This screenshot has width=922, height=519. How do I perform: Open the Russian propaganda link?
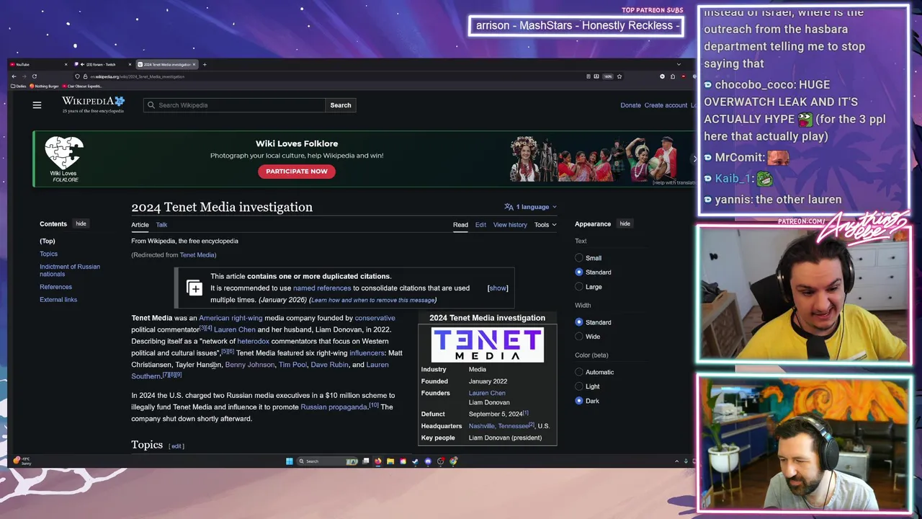click(334, 407)
